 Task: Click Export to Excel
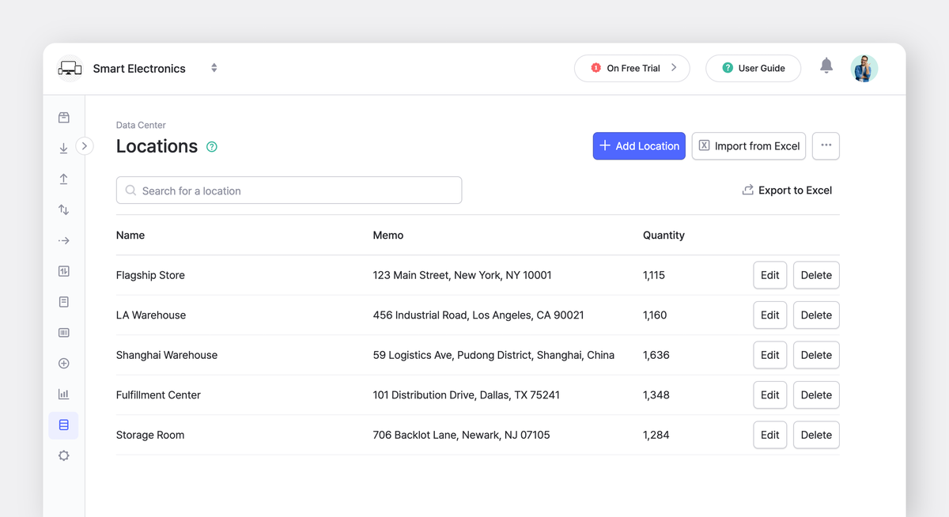point(787,190)
